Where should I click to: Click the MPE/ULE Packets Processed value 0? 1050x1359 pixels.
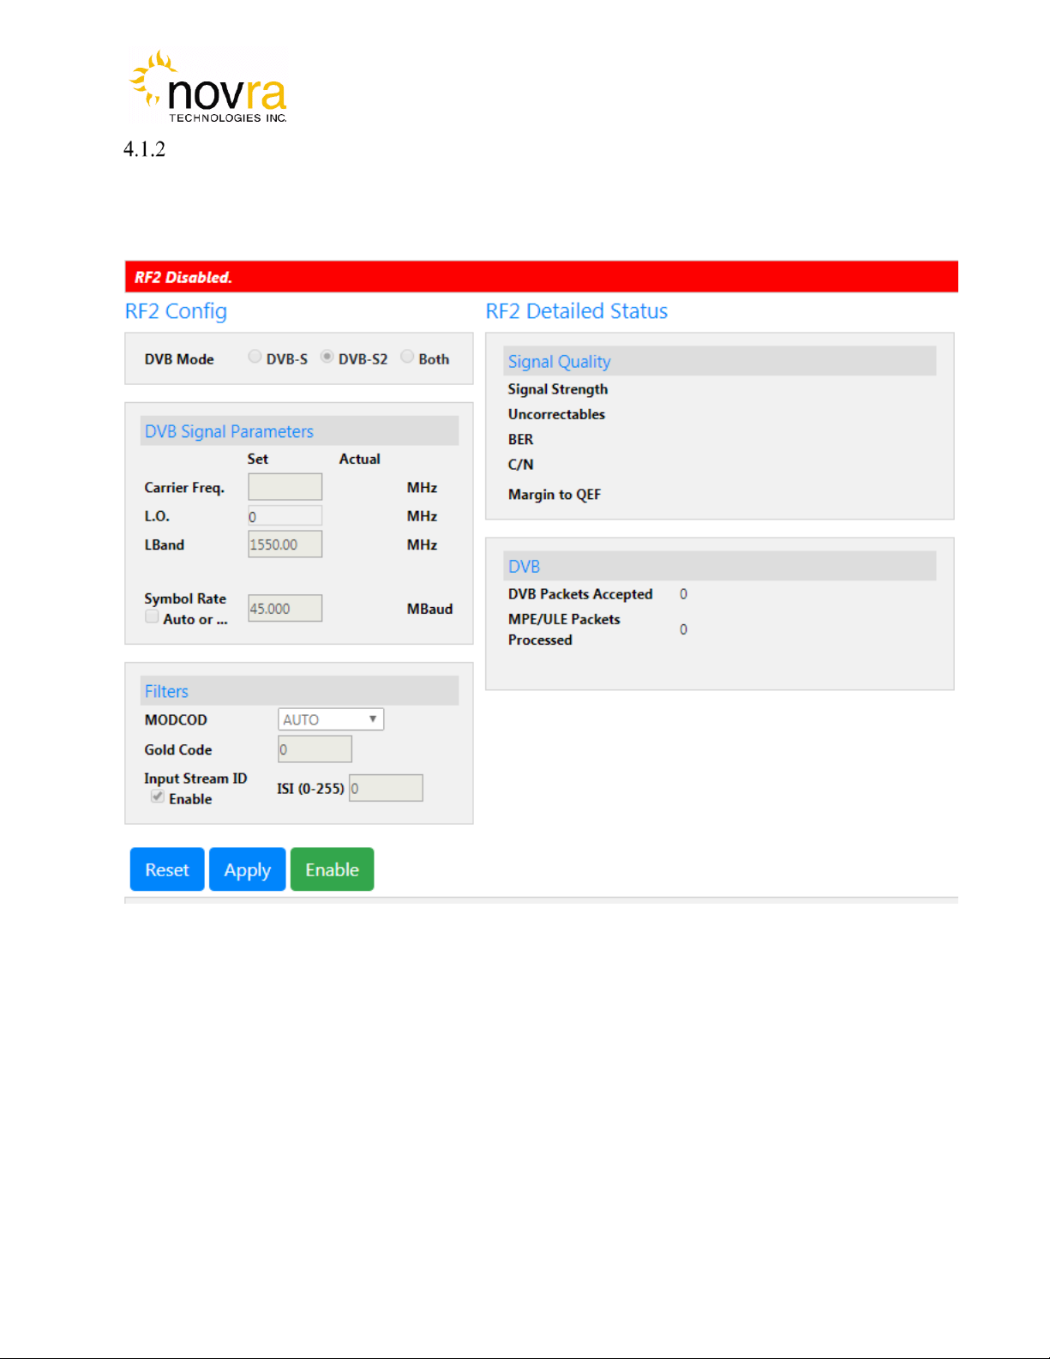tap(683, 629)
